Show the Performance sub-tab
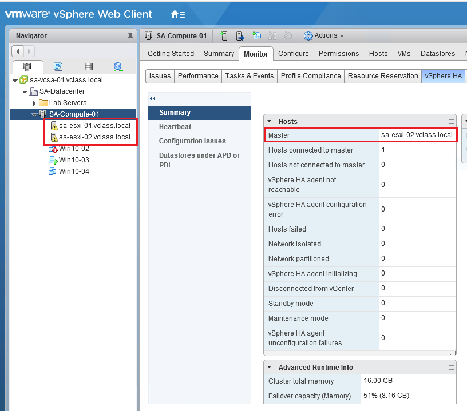467x411 pixels. pyautogui.click(x=198, y=76)
